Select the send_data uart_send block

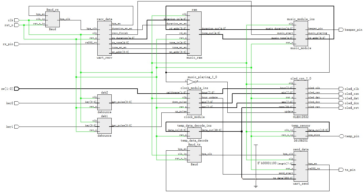coord(301,166)
